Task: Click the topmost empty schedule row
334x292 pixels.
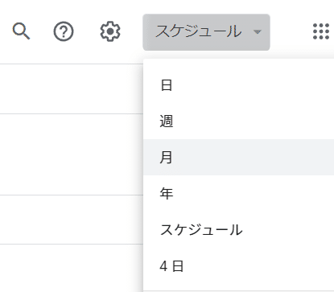Action: pos(72,88)
